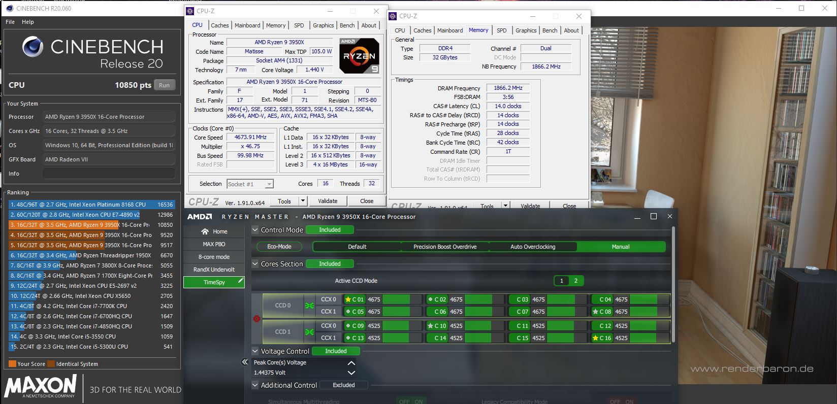Select the MAX PBO profile

[x=214, y=244]
